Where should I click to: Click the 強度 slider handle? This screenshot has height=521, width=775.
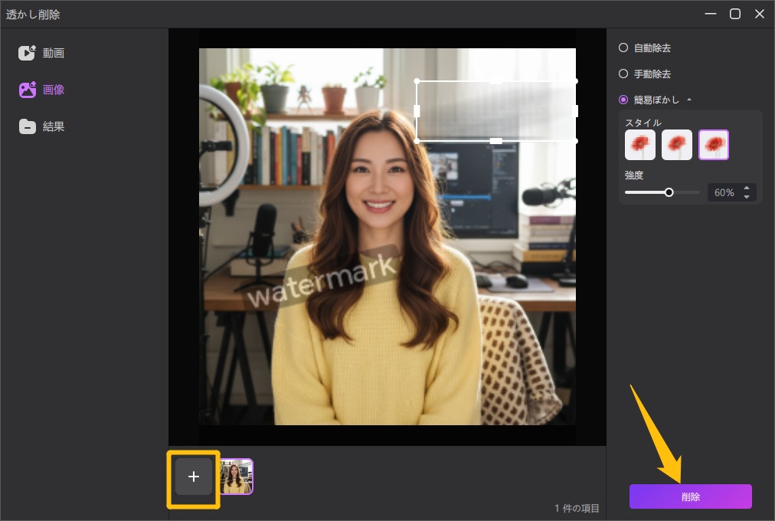(669, 192)
